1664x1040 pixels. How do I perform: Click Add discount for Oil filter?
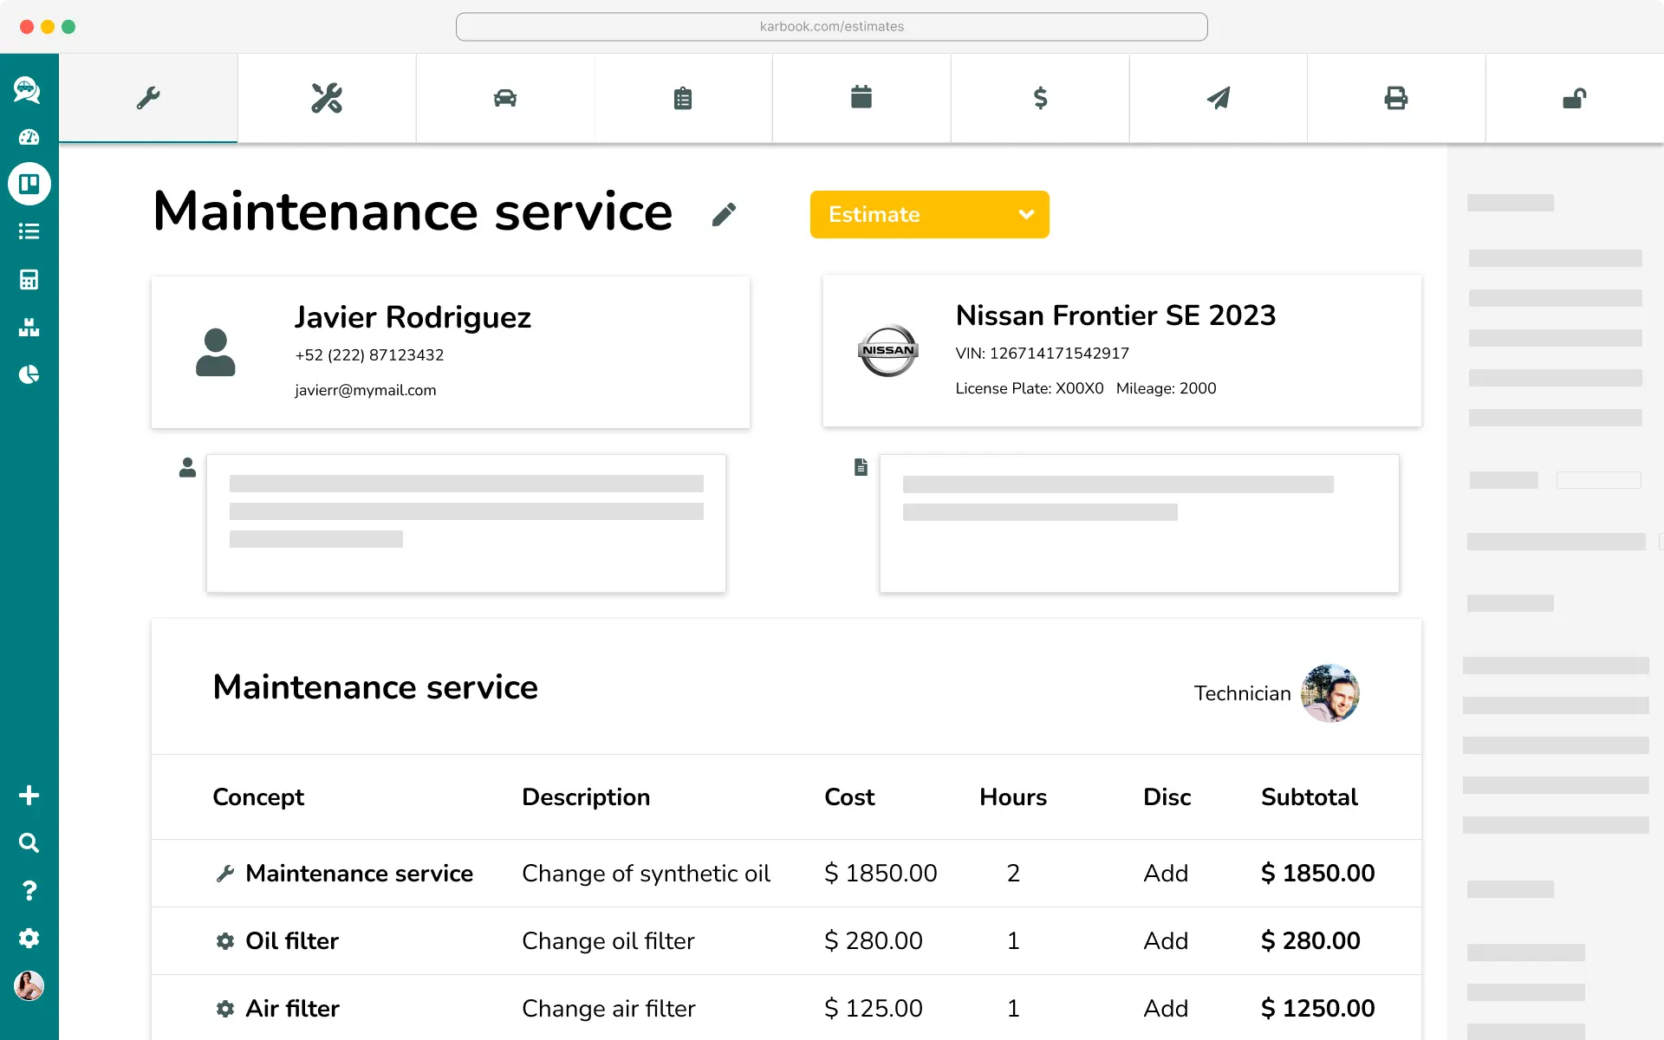1166,940
